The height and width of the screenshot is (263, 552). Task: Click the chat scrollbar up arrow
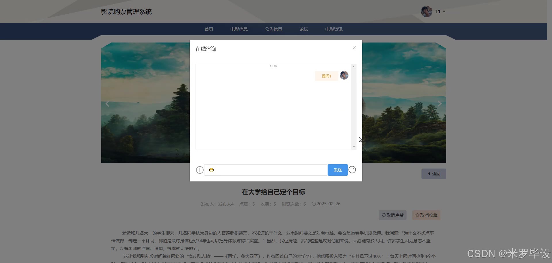(354, 66)
